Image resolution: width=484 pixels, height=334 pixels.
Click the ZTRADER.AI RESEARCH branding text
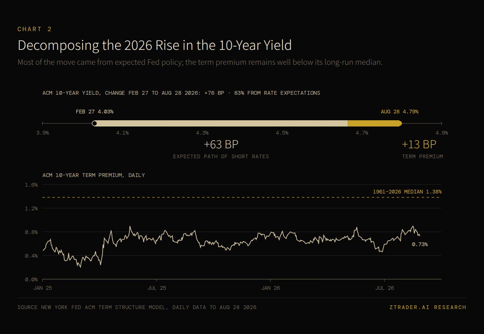tap(428, 307)
